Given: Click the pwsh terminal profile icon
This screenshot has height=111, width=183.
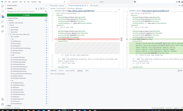Looking at the screenshot, I should 179,71.
